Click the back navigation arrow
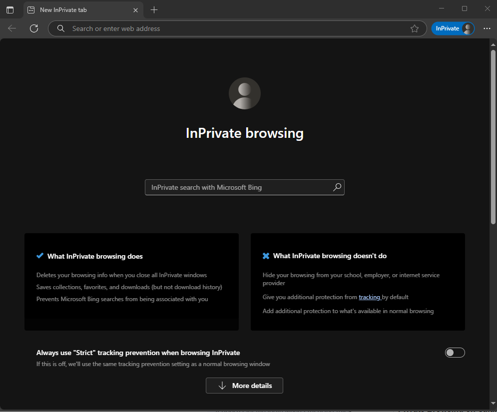 tap(12, 28)
